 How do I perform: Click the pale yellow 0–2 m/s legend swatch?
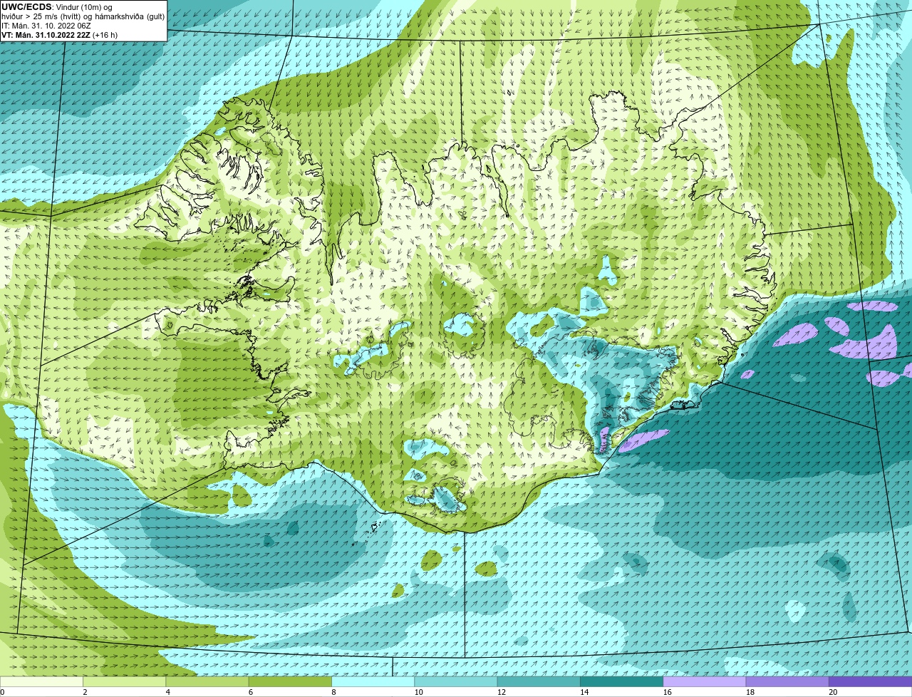[x=41, y=682]
